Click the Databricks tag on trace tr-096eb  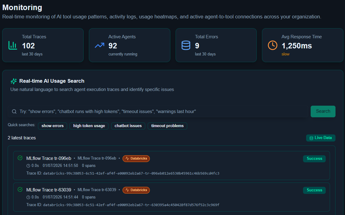pyautogui.click(x=136, y=159)
